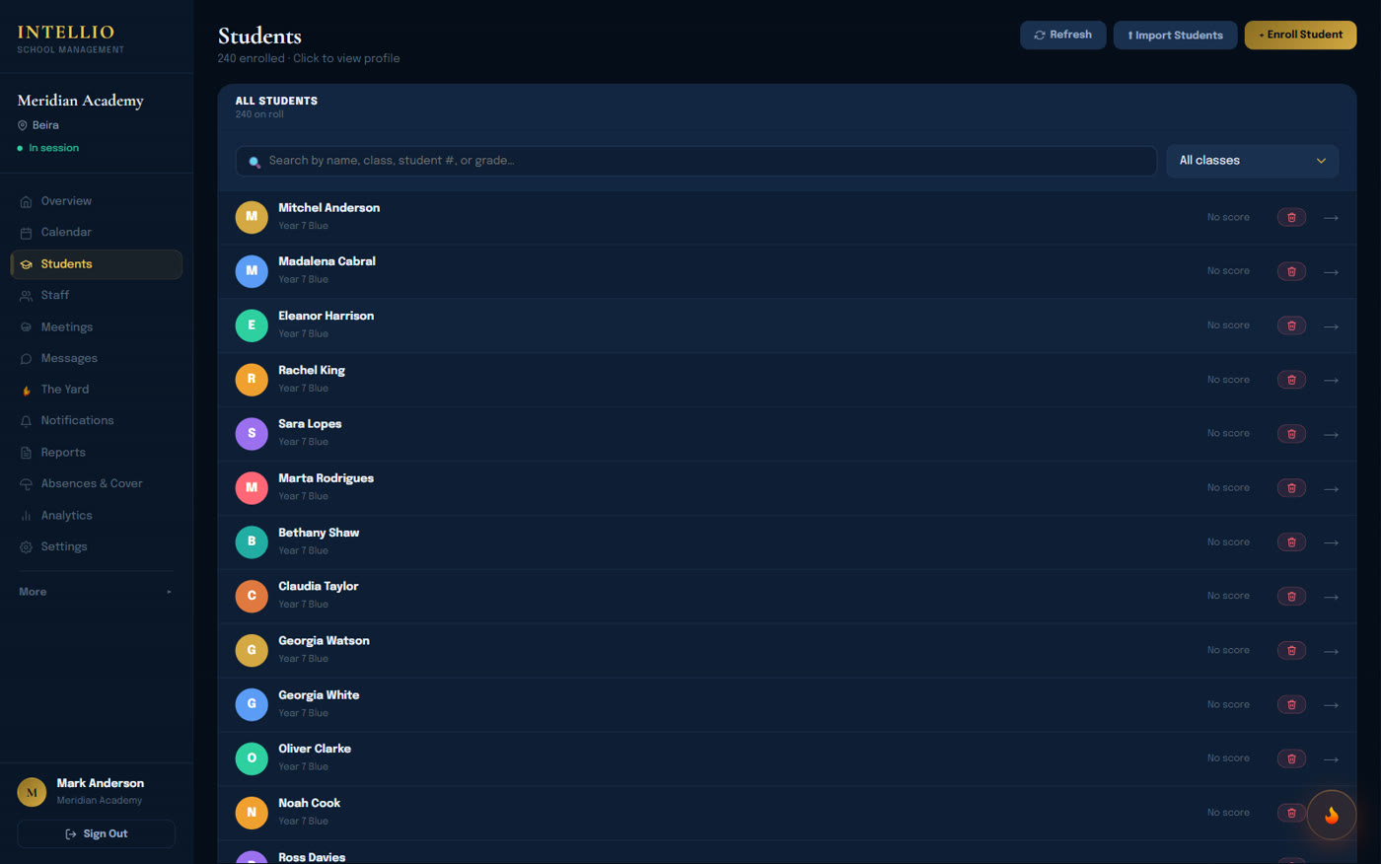Viewport: 1381px width, 864px height.
Task: Click the search magnifier icon
Action: pos(254,162)
